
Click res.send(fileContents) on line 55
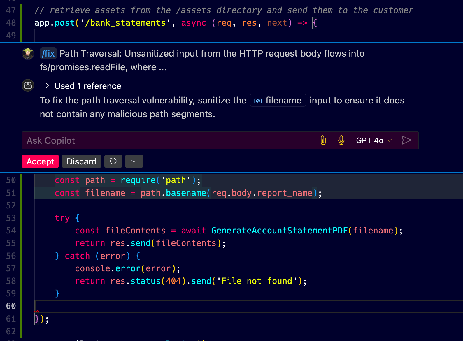pyautogui.click(x=166, y=243)
